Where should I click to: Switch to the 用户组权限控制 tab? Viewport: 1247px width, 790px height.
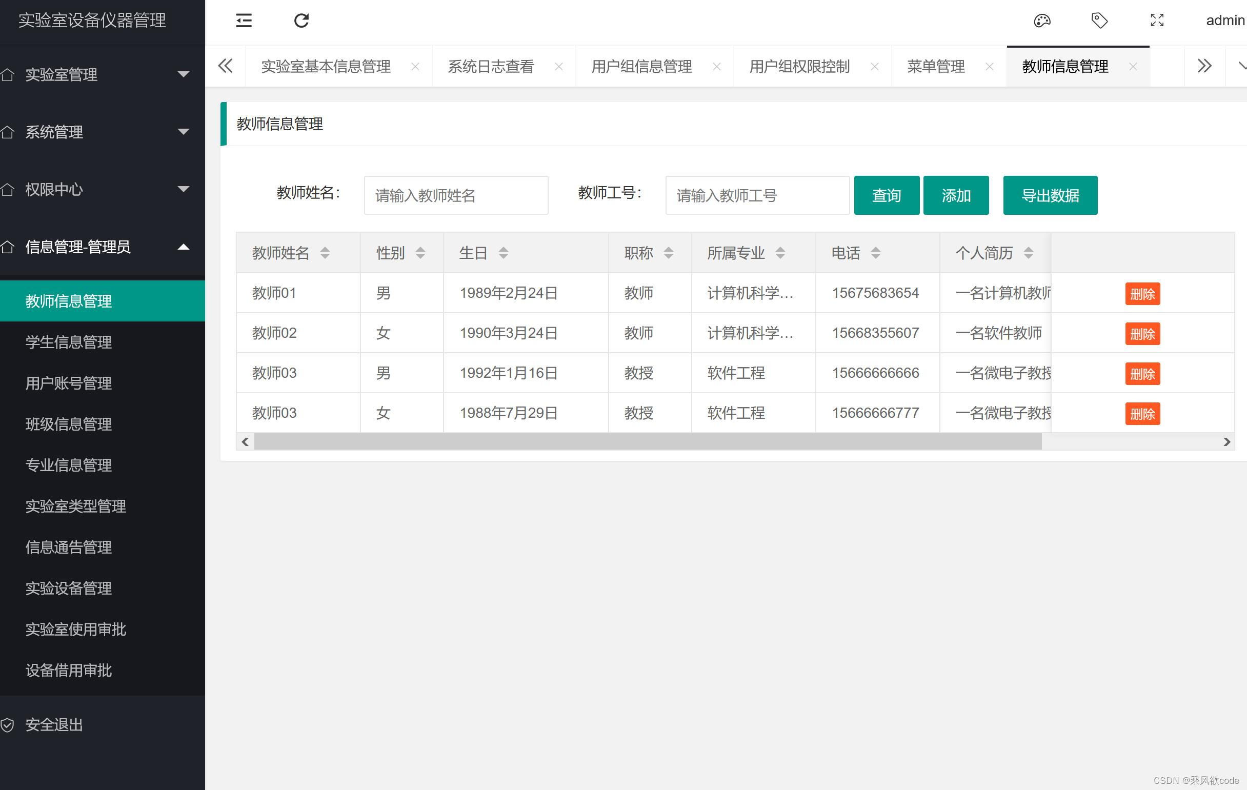(x=799, y=66)
